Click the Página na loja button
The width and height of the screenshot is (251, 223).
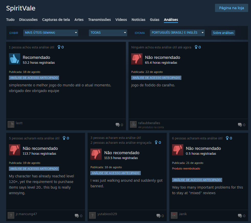232,8
